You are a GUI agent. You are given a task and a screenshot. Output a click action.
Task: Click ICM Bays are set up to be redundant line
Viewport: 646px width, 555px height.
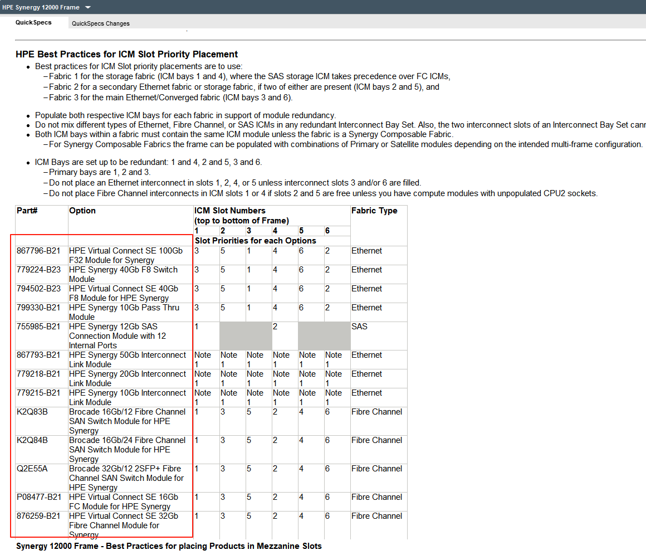pyautogui.click(x=148, y=163)
